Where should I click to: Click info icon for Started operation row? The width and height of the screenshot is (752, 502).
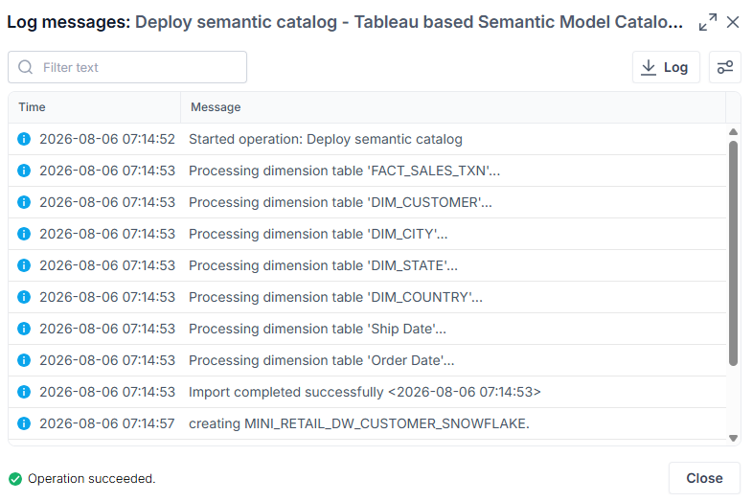coord(24,139)
